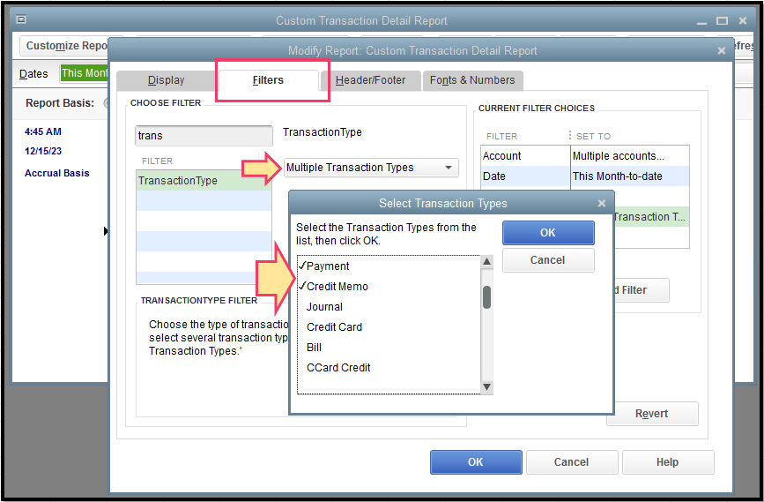Click OK in the Modify Report dialog
This screenshot has width=764, height=502.
pyautogui.click(x=476, y=462)
